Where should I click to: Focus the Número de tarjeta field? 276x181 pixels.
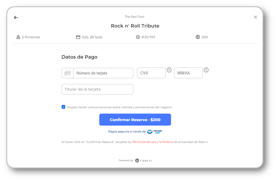pyautogui.click(x=103, y=73)
